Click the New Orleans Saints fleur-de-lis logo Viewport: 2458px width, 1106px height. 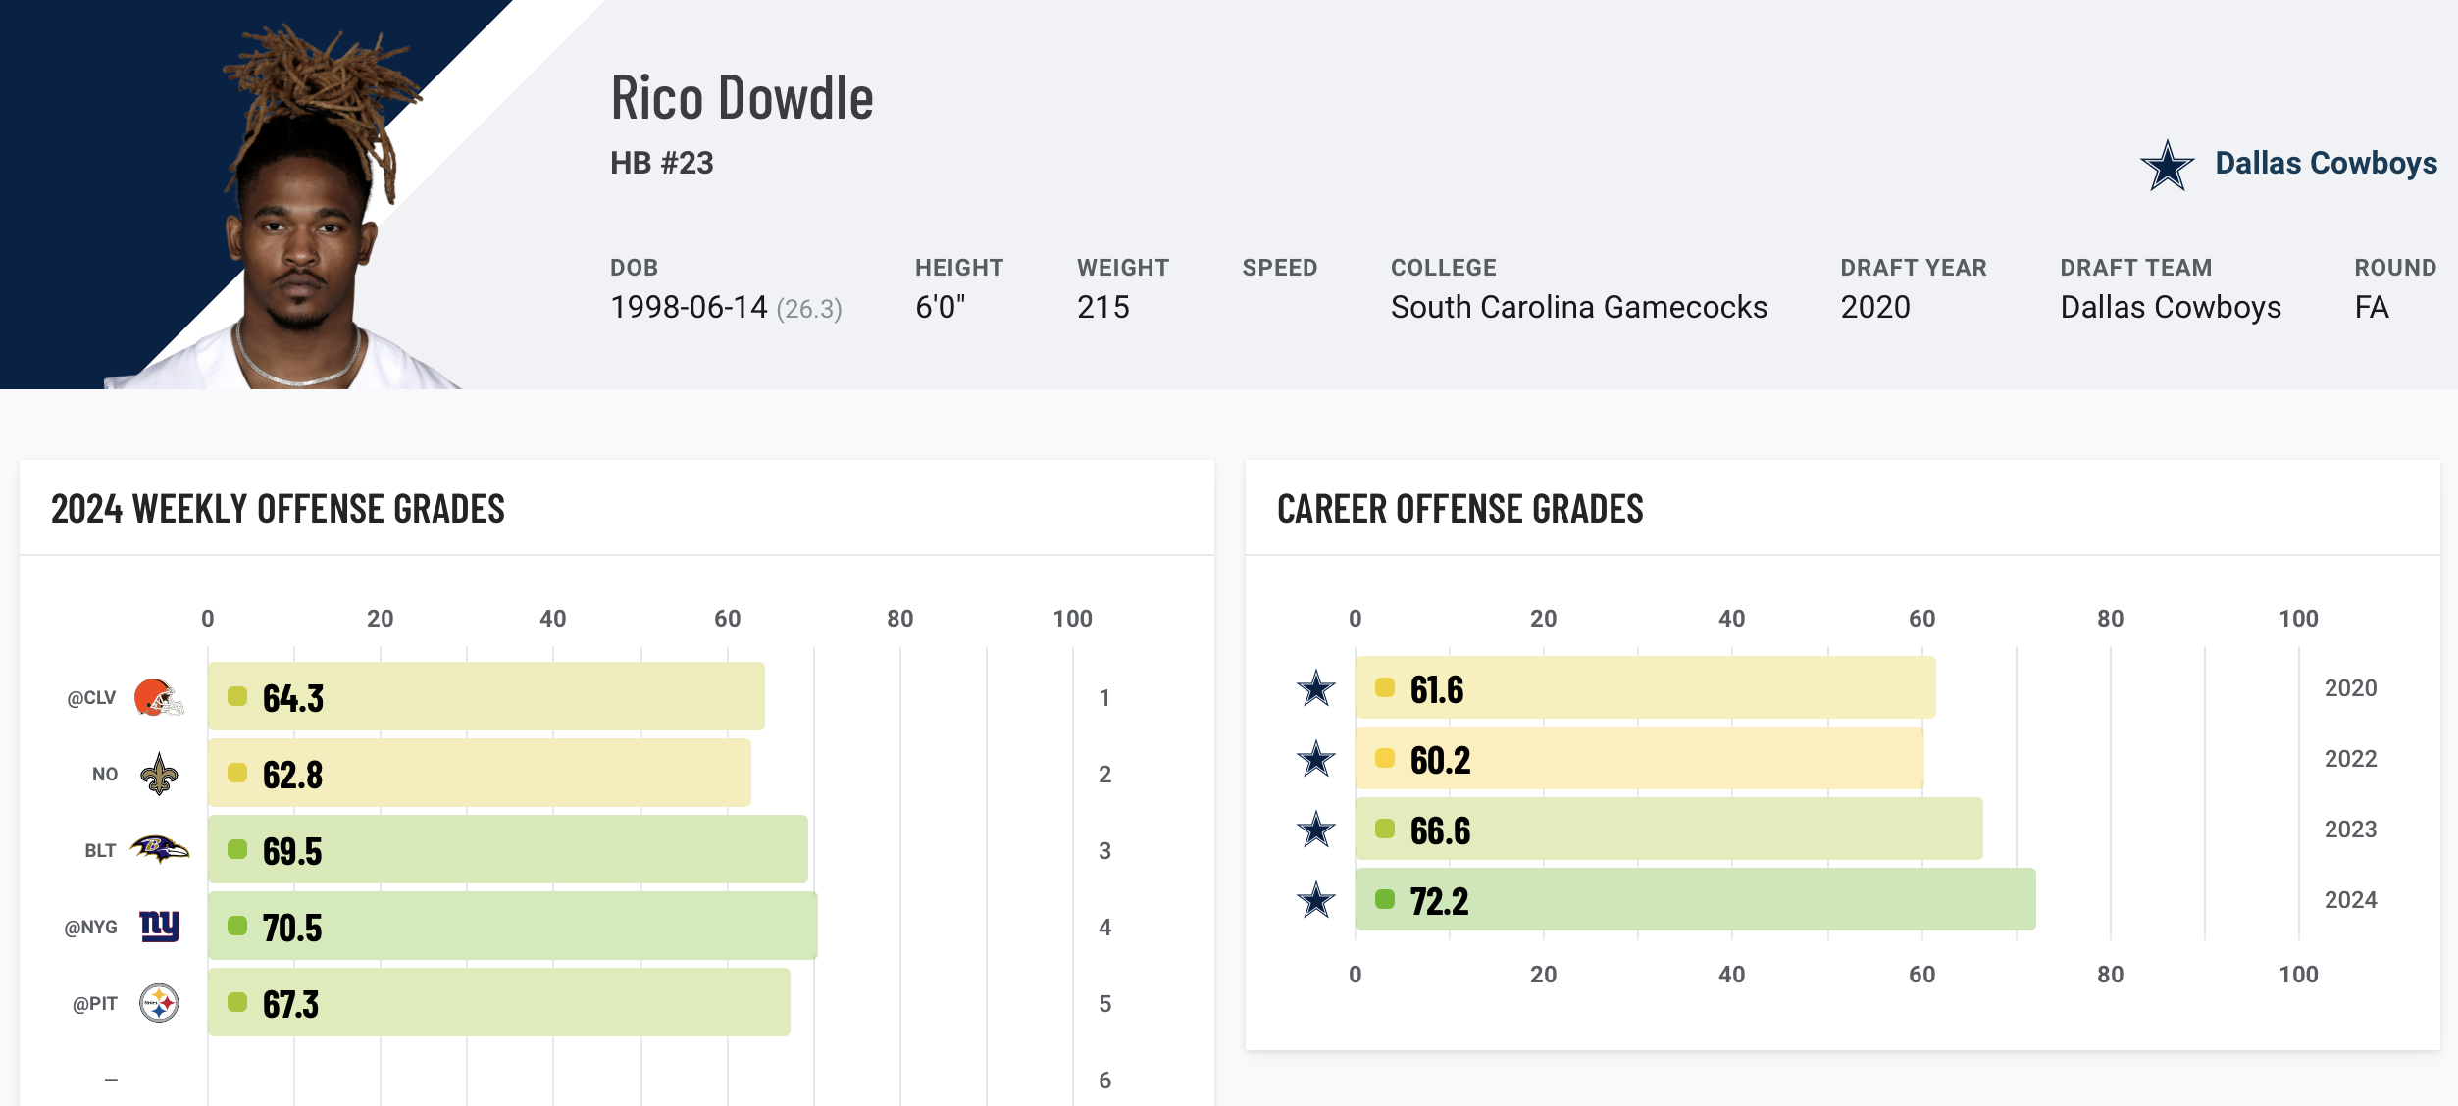(x=159, y=774)
